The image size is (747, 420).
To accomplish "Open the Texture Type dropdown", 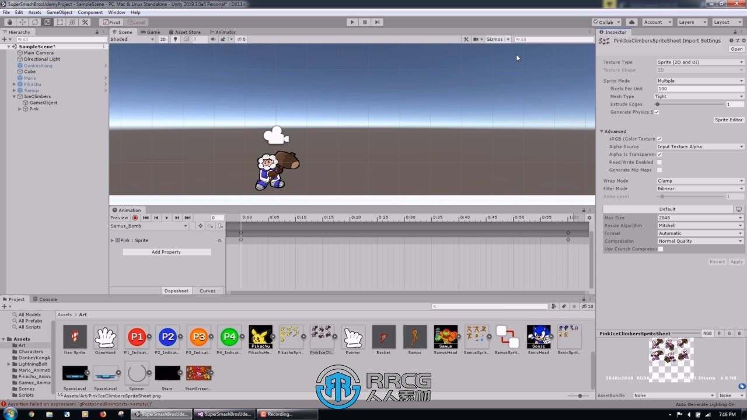I will point(700,62).
